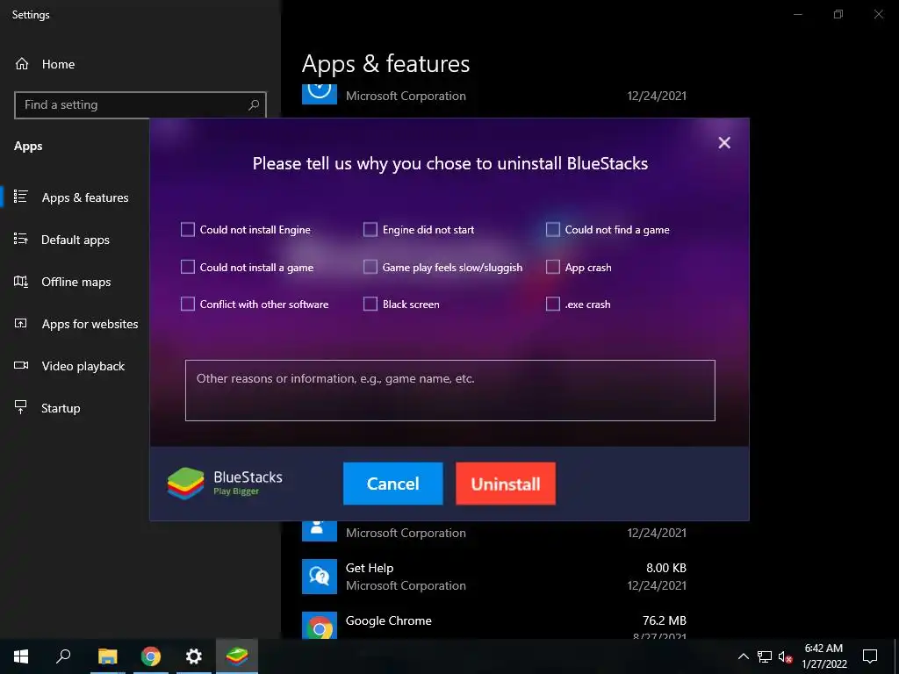The image size is (899, 674).
Task: Select the Get Help app entry
Action: (x=494, y=577)
